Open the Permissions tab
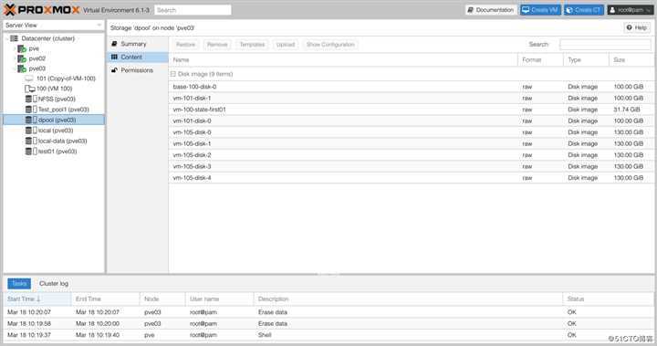 tap(138, 70)
